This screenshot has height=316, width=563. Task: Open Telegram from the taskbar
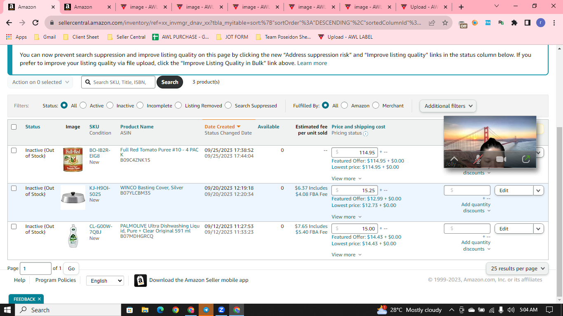click(206, 310)
